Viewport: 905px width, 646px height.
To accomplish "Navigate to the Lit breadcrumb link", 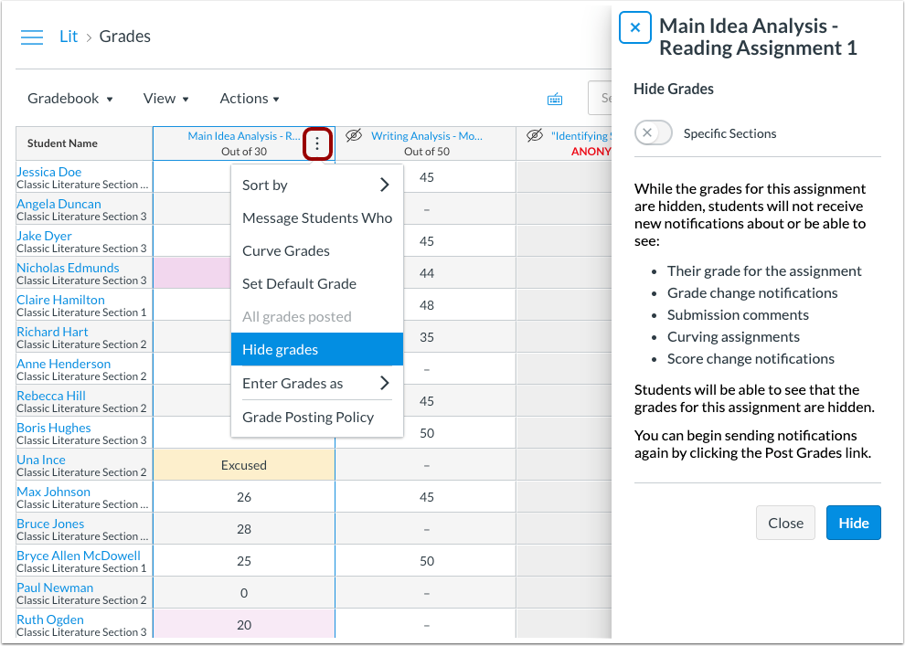I will click(69, 36).
